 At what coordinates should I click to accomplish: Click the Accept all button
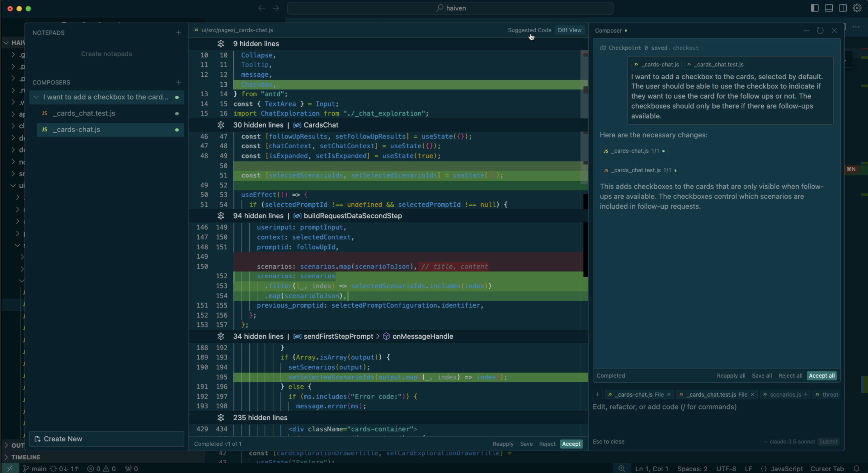coord(821,376)
